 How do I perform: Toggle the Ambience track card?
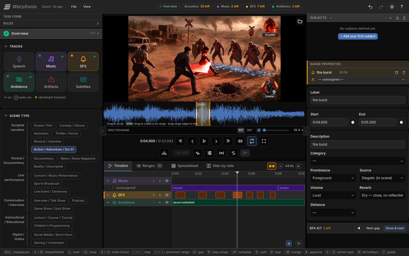tap(19, 82)
